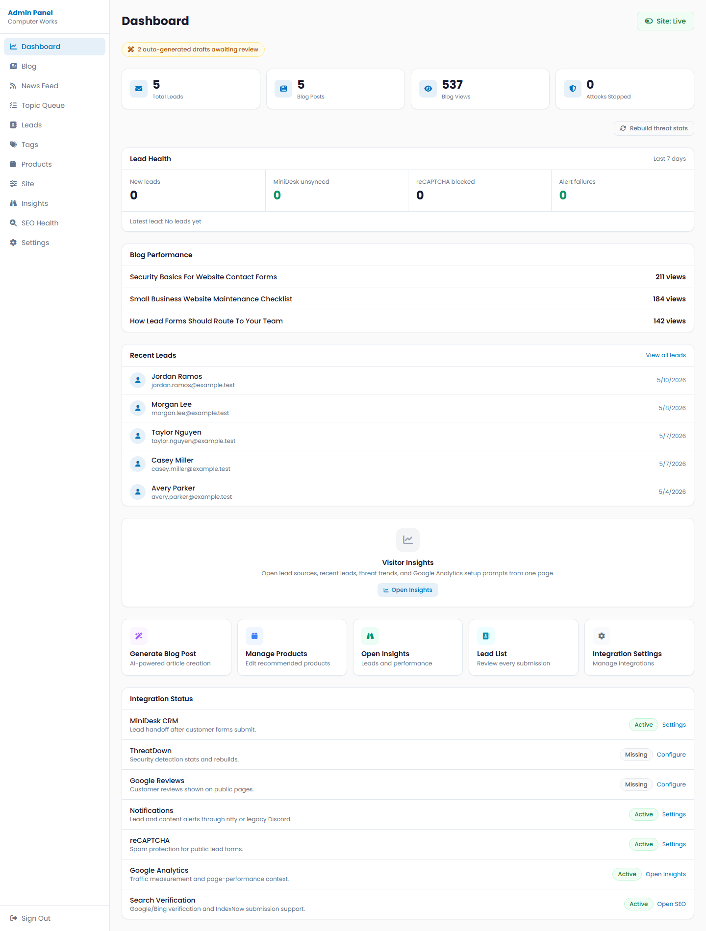Image resolution: width=706 pixels, height=931 pixels.
Task: Toggle the Site: Live status switch
Action: click(665, 21)
